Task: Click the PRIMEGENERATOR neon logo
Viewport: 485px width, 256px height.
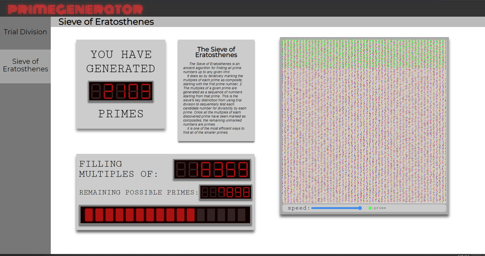Action: (x=75, y=10)
